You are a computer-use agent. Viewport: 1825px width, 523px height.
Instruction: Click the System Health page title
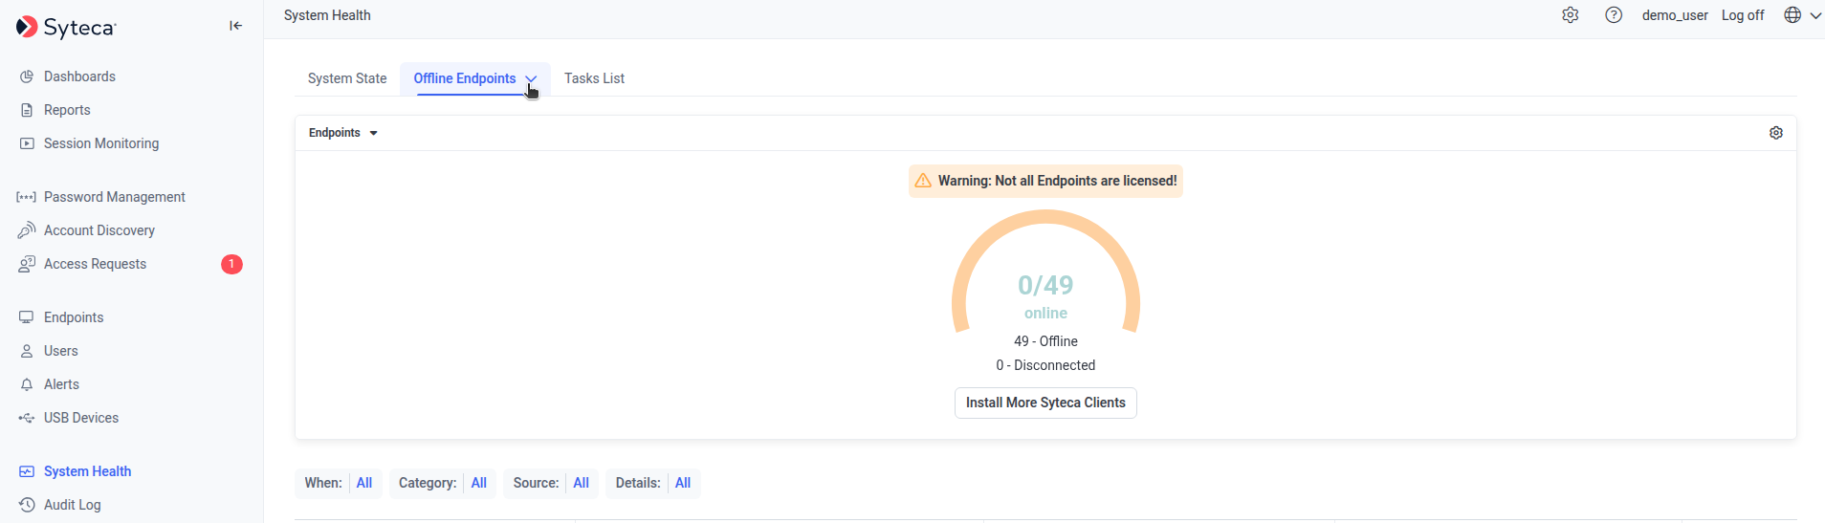[327, 15]
